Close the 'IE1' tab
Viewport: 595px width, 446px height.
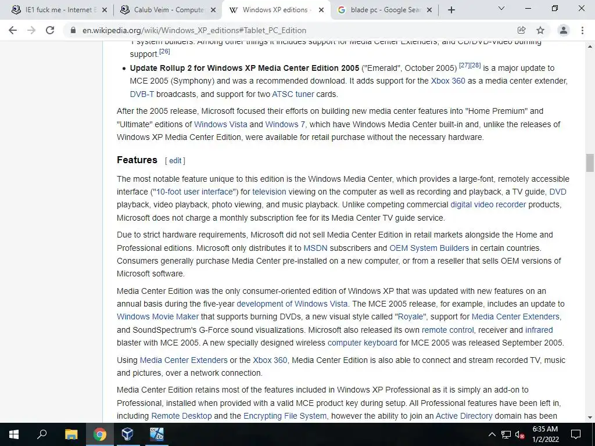(x=105, y=10)
